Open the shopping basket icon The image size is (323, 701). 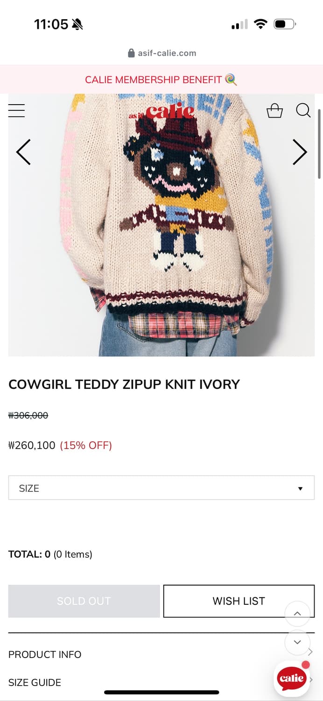coord(274,110)
